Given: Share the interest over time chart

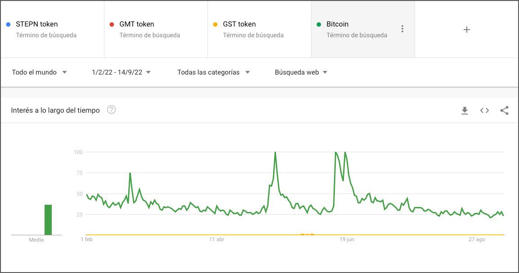Looking at the screenshot, I should tap(504, 110).
